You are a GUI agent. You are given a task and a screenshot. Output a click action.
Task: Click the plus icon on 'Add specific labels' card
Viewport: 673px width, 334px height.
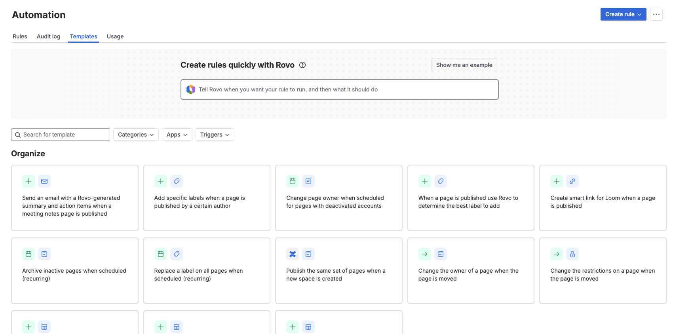coord(161,181)
